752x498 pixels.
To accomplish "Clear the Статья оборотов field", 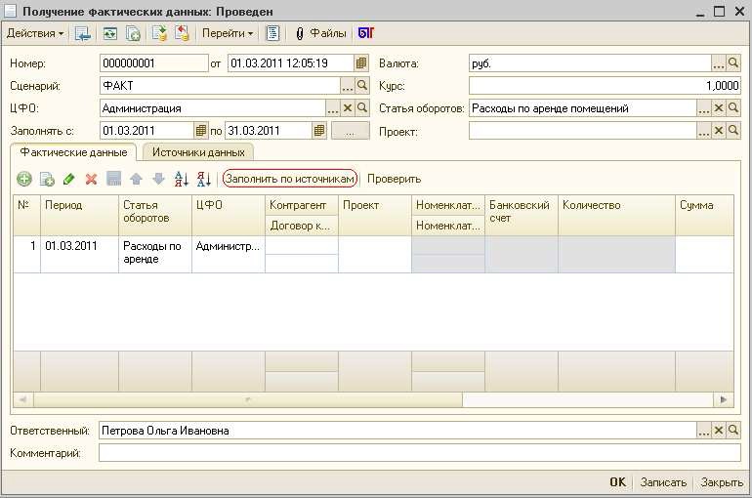I will [719, 108].
